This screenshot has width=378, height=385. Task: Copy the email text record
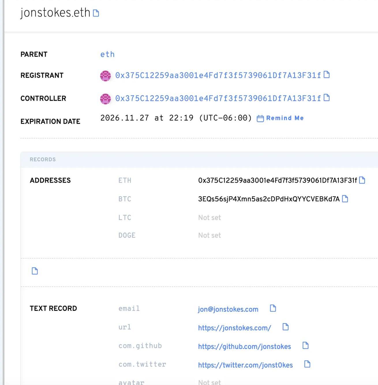(x=273, y=308)
